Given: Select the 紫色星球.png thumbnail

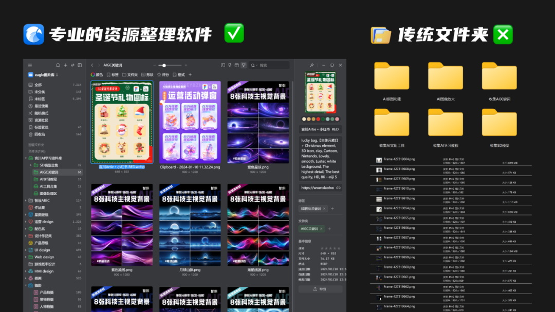Looking at the screenshot, I should tap(257, 122).
